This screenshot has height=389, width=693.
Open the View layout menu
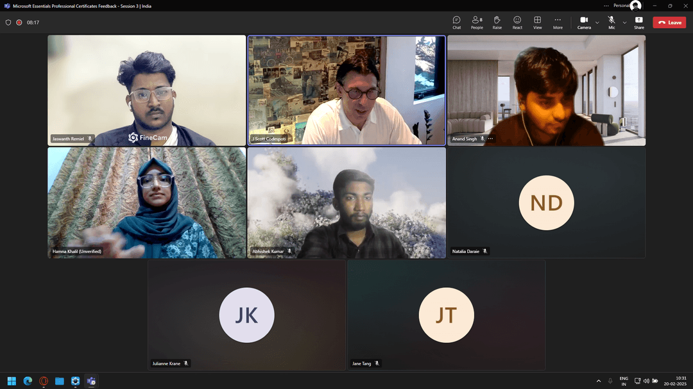pyautogui.click(x=537, y=22)
